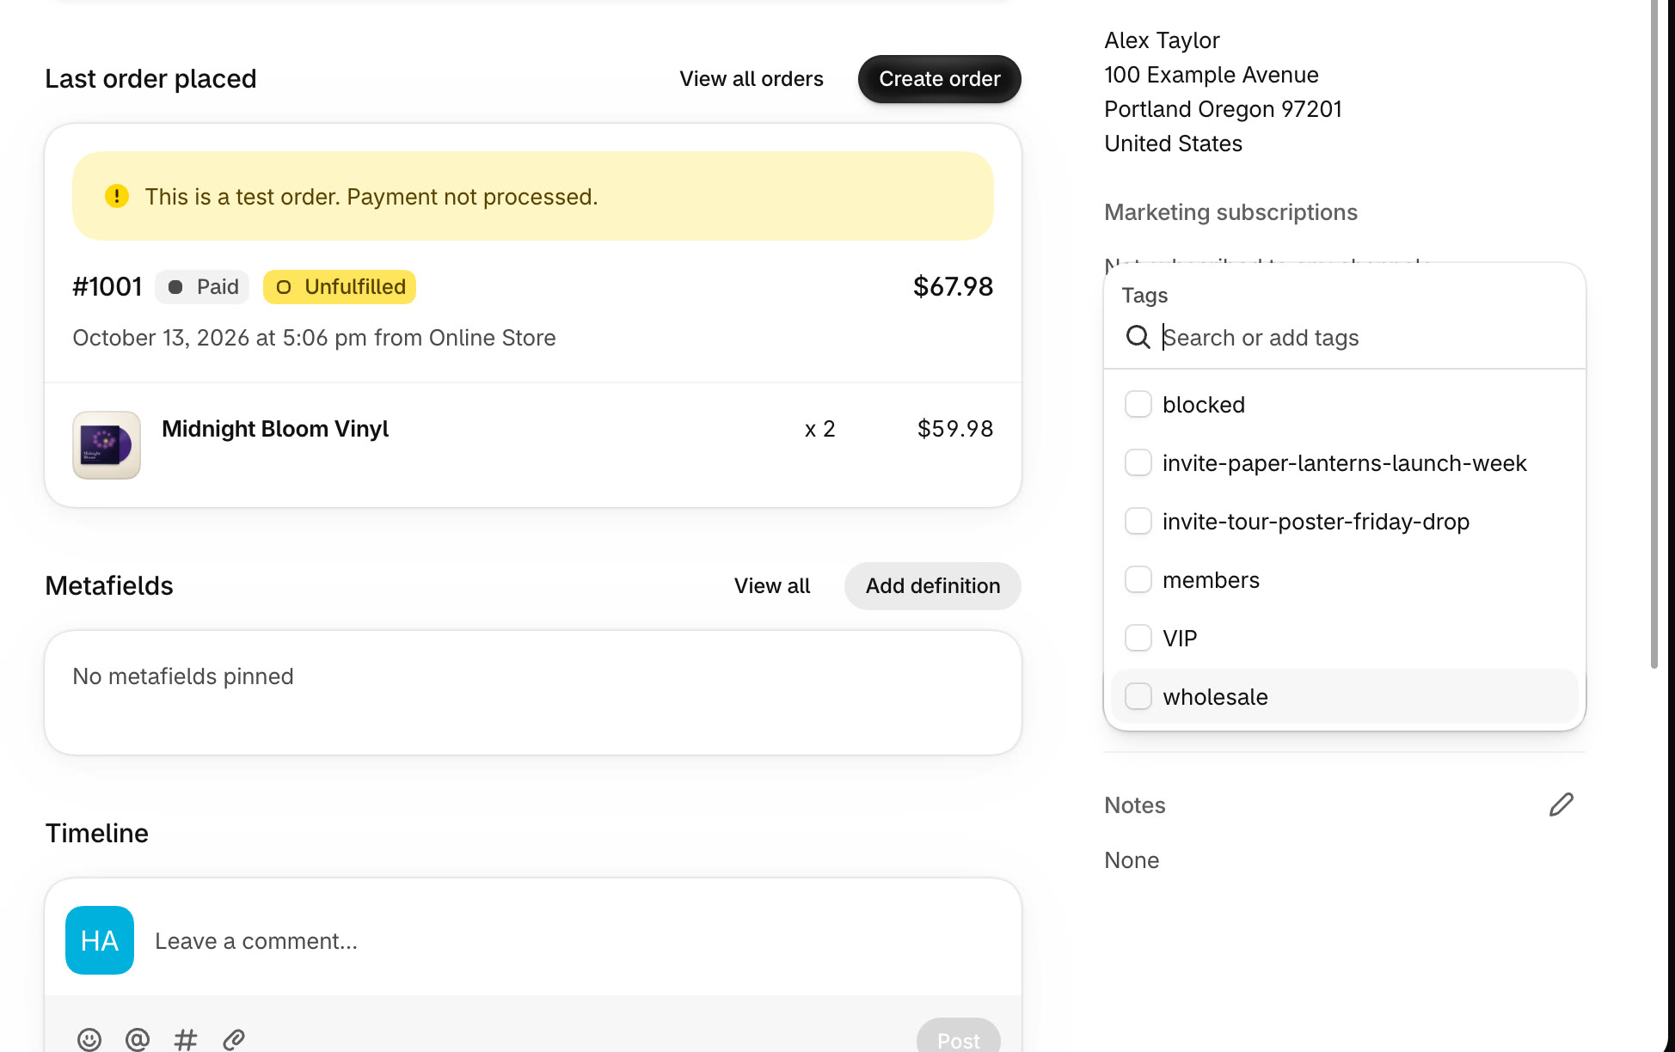Edit Notes with the pencil icon
The height and width of the screenshot is (1052, 1675).
click(x=1561, y=804)
